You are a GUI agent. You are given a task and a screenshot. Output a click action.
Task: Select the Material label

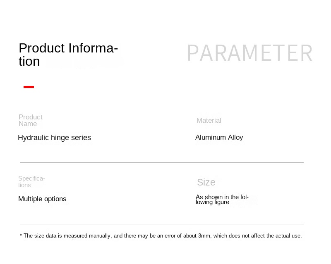click(209, 120)
